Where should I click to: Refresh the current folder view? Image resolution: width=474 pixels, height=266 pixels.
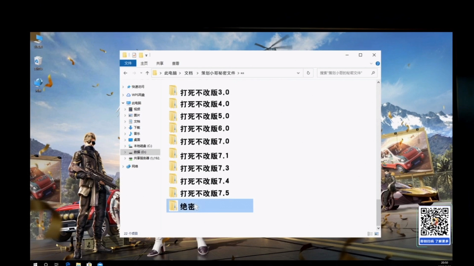point(308,73)
